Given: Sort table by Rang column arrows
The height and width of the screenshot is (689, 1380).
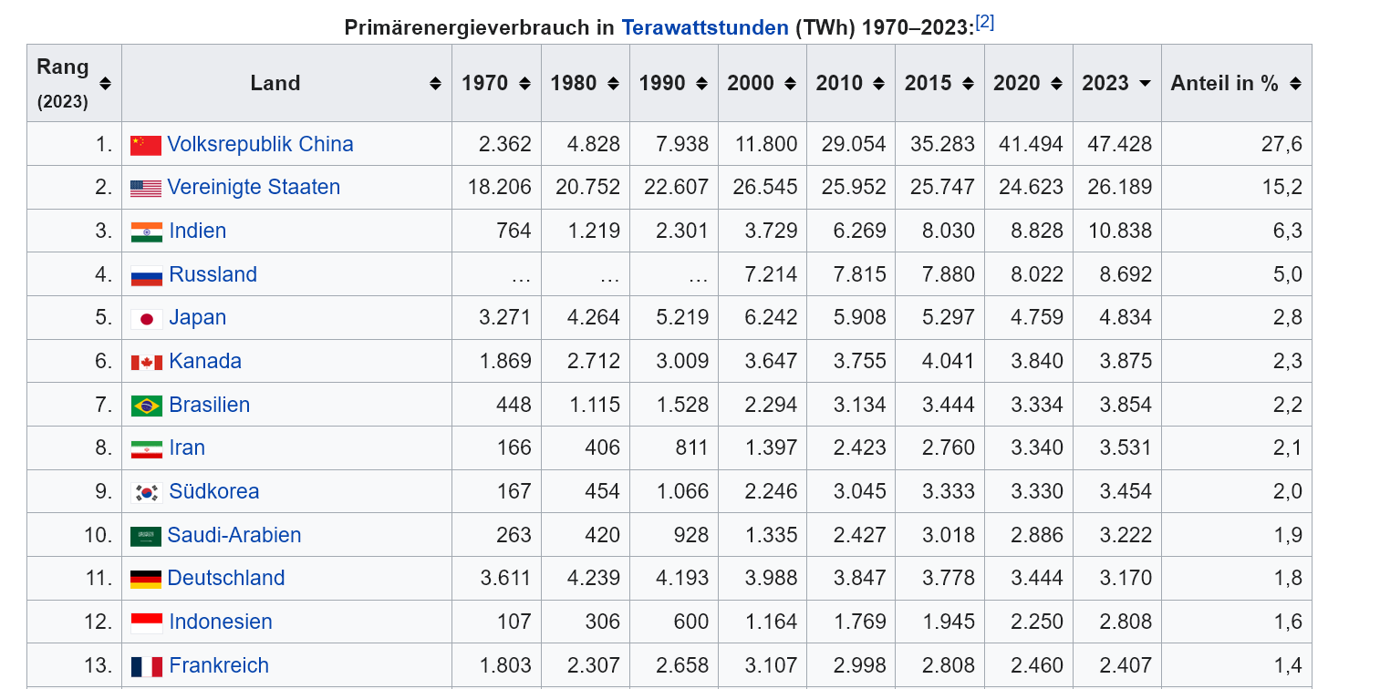Looking at the screenshot, I should point(105,83).
